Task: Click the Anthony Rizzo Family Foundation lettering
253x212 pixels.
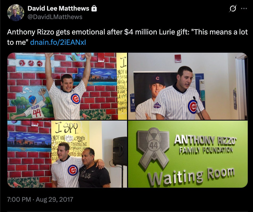Action: tap(205, 144)
